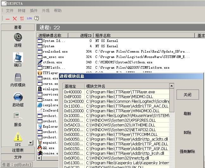Click the System Idle process icon
Screen dimensions: 205x168
tap(40, 41)
